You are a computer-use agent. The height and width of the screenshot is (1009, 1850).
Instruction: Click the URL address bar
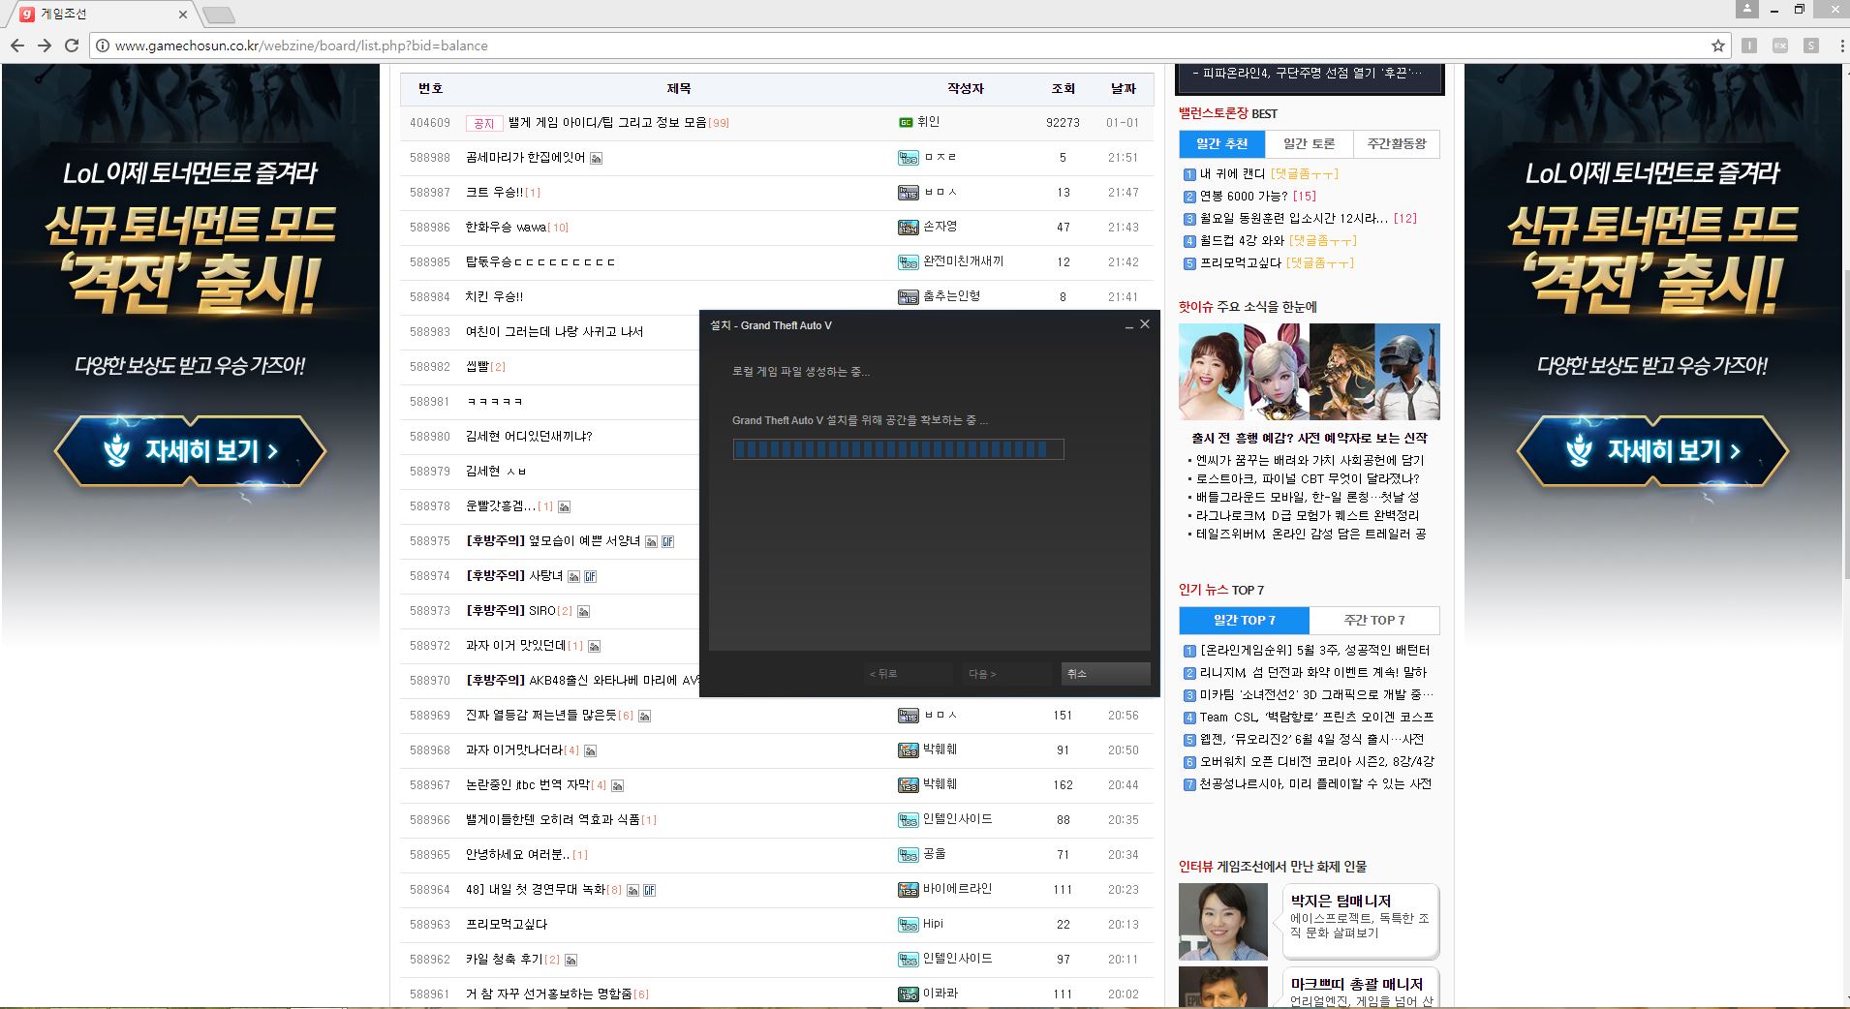click(872, 46)
